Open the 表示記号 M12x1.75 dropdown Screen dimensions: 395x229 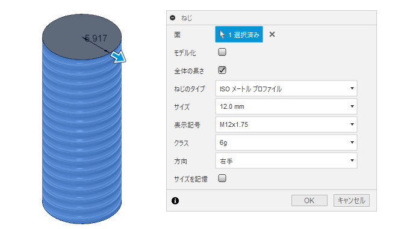point(286,124)
